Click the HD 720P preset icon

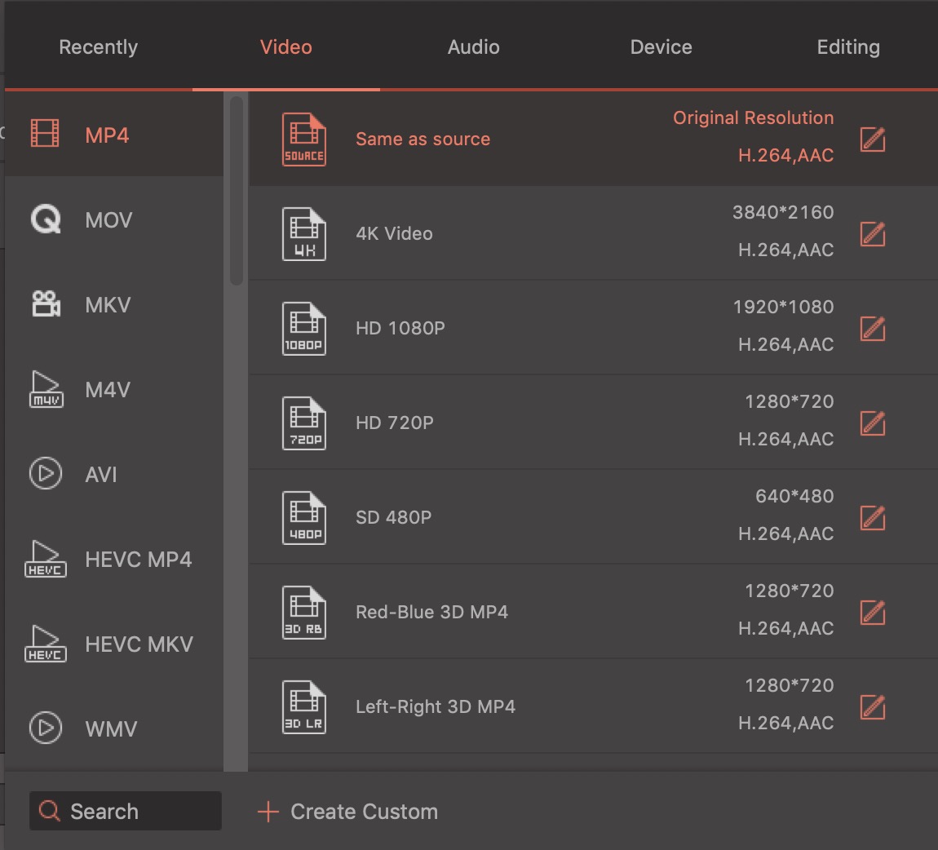point(304,423)
